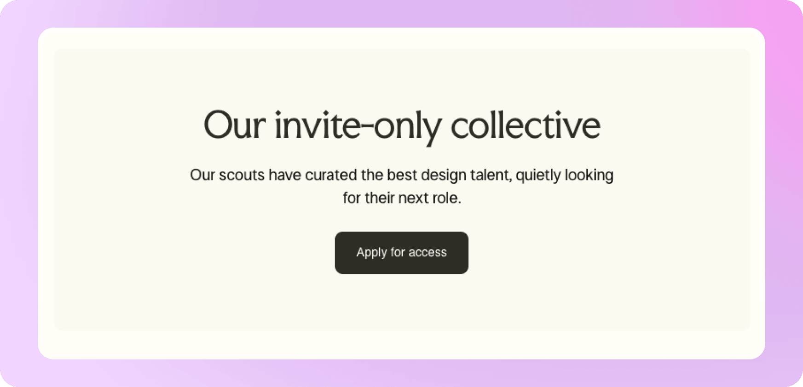Viewport: 803px width, 387px height.
Task: Click the Apply for access button
Action: pyautogui.click(x=401, y=253)
